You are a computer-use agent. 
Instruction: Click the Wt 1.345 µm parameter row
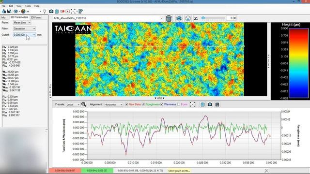(11, 84)
